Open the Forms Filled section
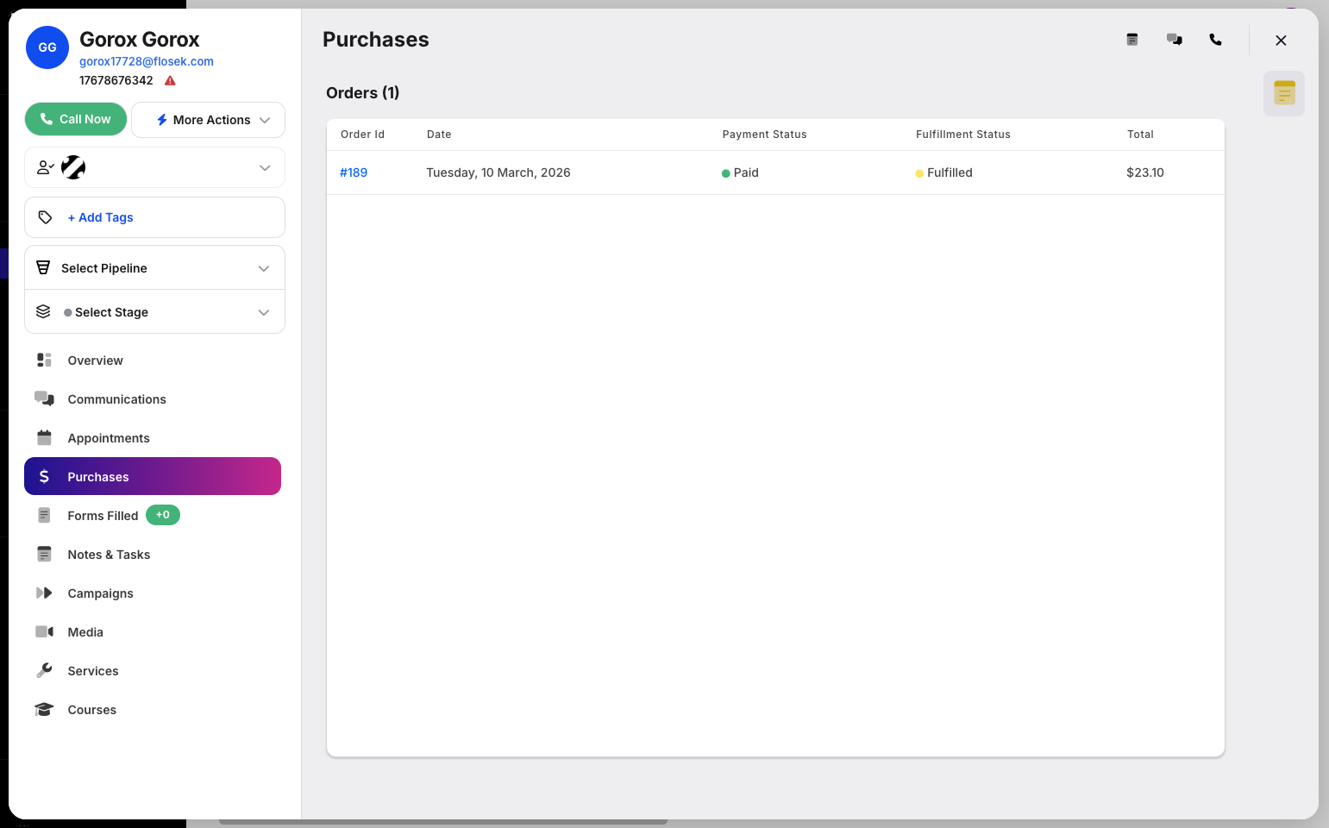The width and height of the screenshot is (1329, 828). pos(153,516)
